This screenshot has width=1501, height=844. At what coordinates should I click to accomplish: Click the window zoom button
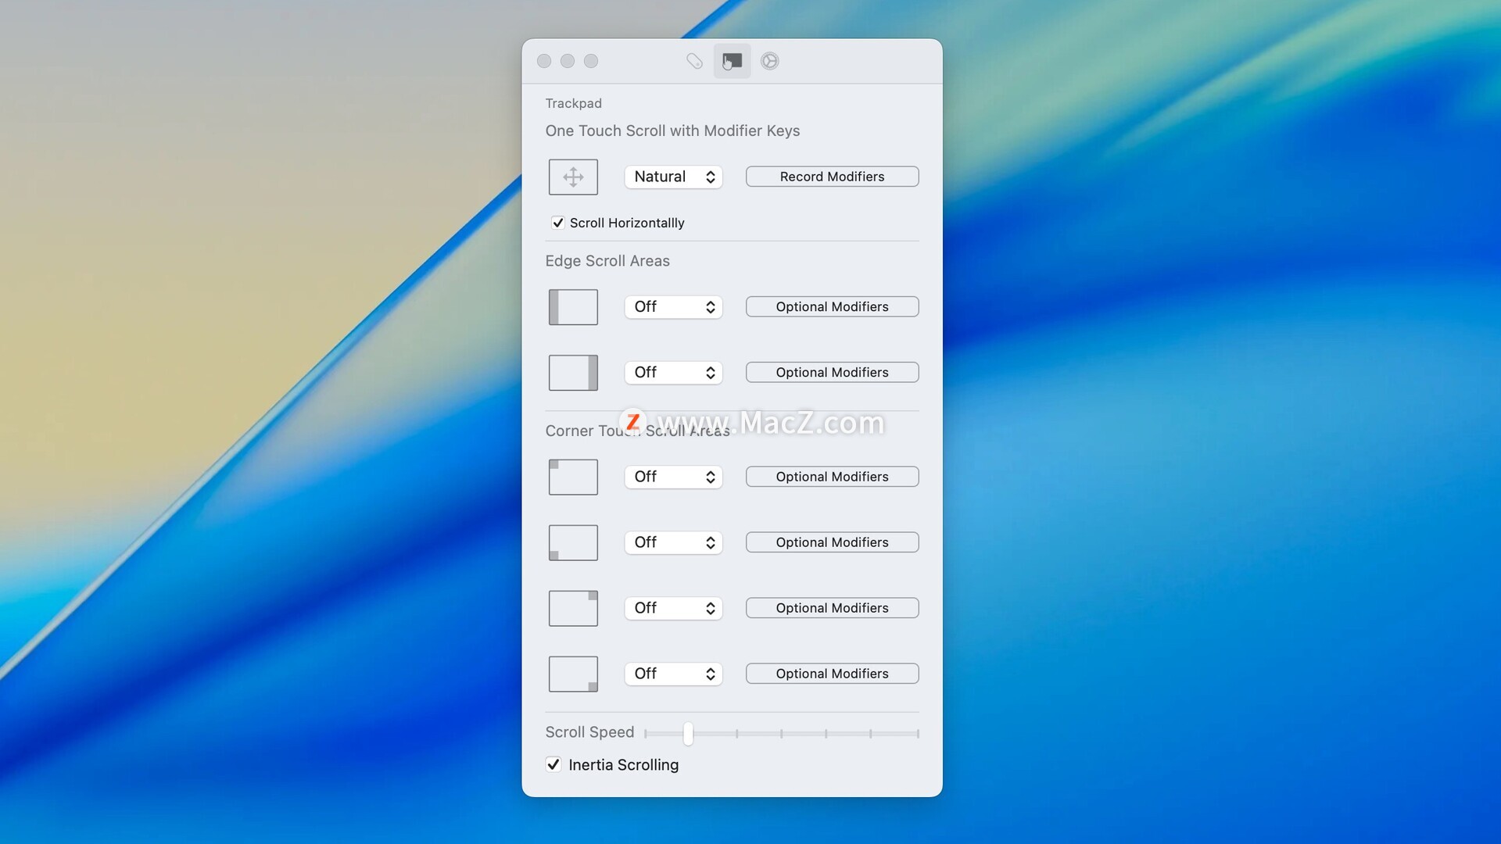[x=591, y=61]
